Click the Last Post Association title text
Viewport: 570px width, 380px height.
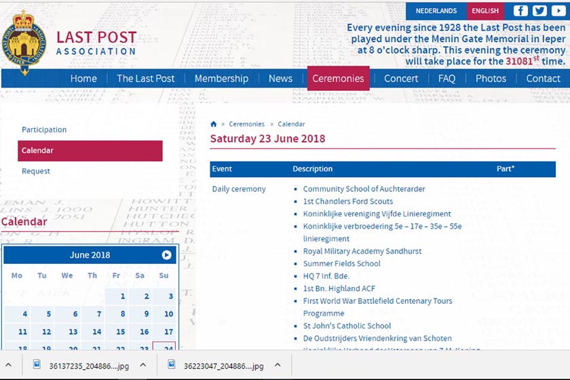point(96,43)
